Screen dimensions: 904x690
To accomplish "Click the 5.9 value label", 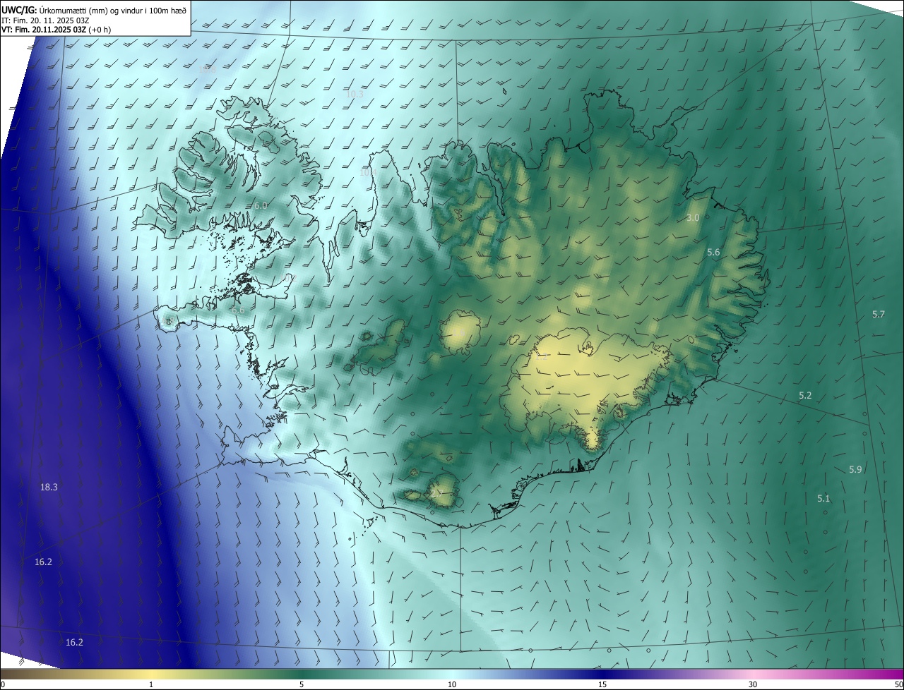I will click(855, 469).
